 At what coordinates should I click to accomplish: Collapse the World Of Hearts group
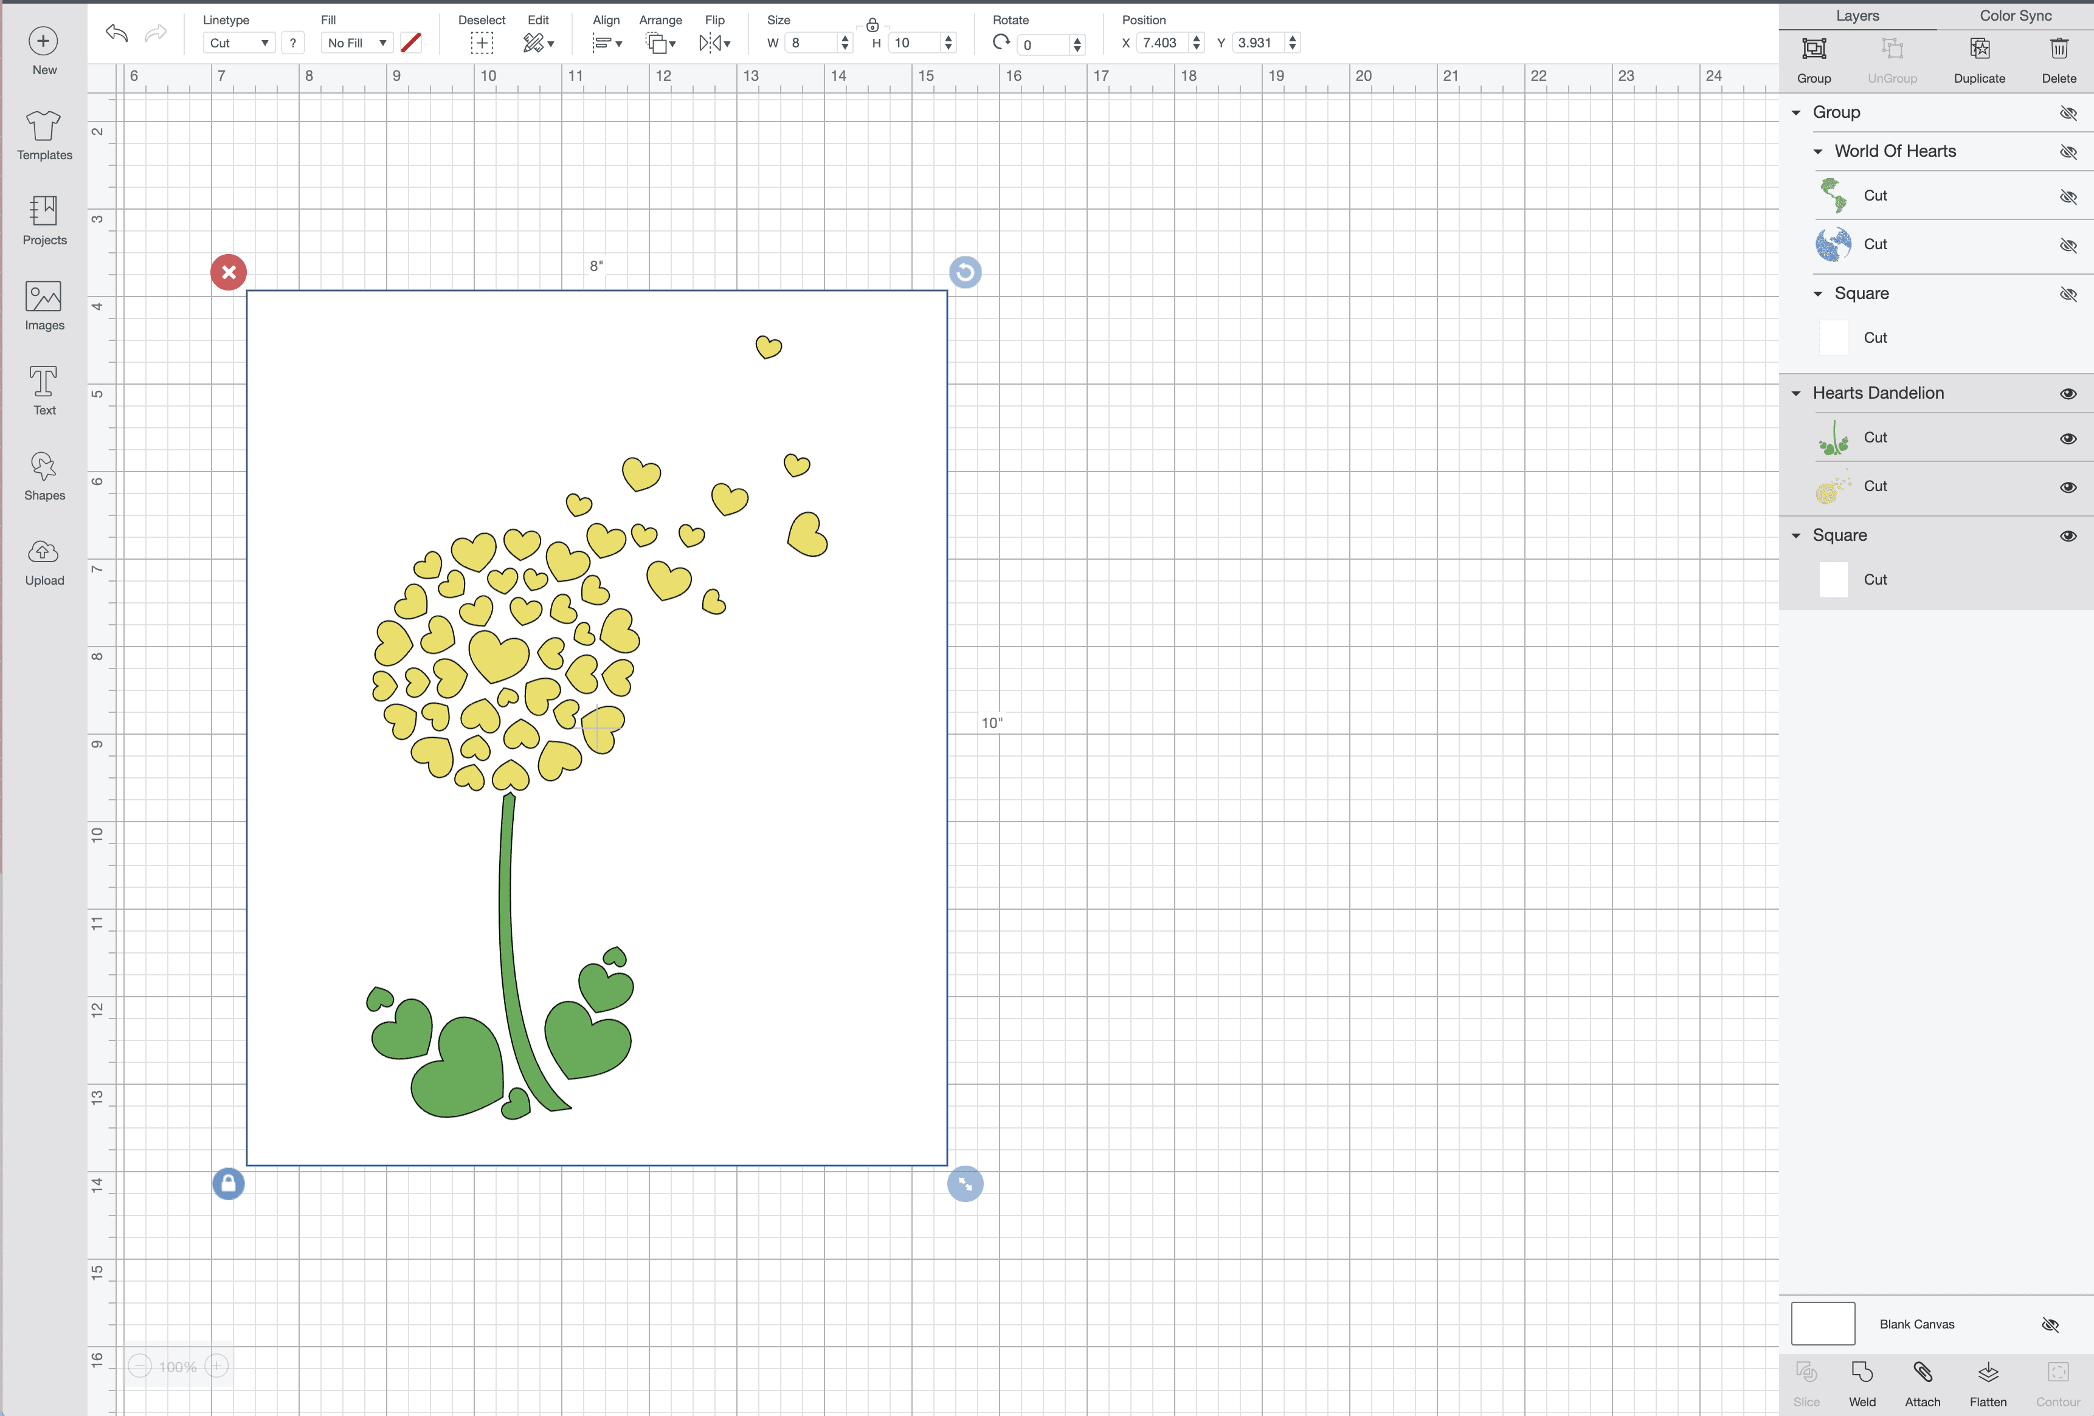tap(1817, 151)
